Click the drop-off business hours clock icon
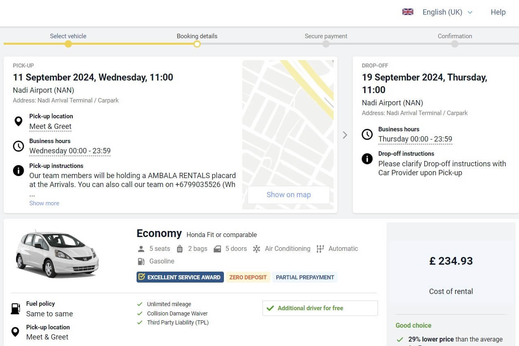 coord(367,134)
